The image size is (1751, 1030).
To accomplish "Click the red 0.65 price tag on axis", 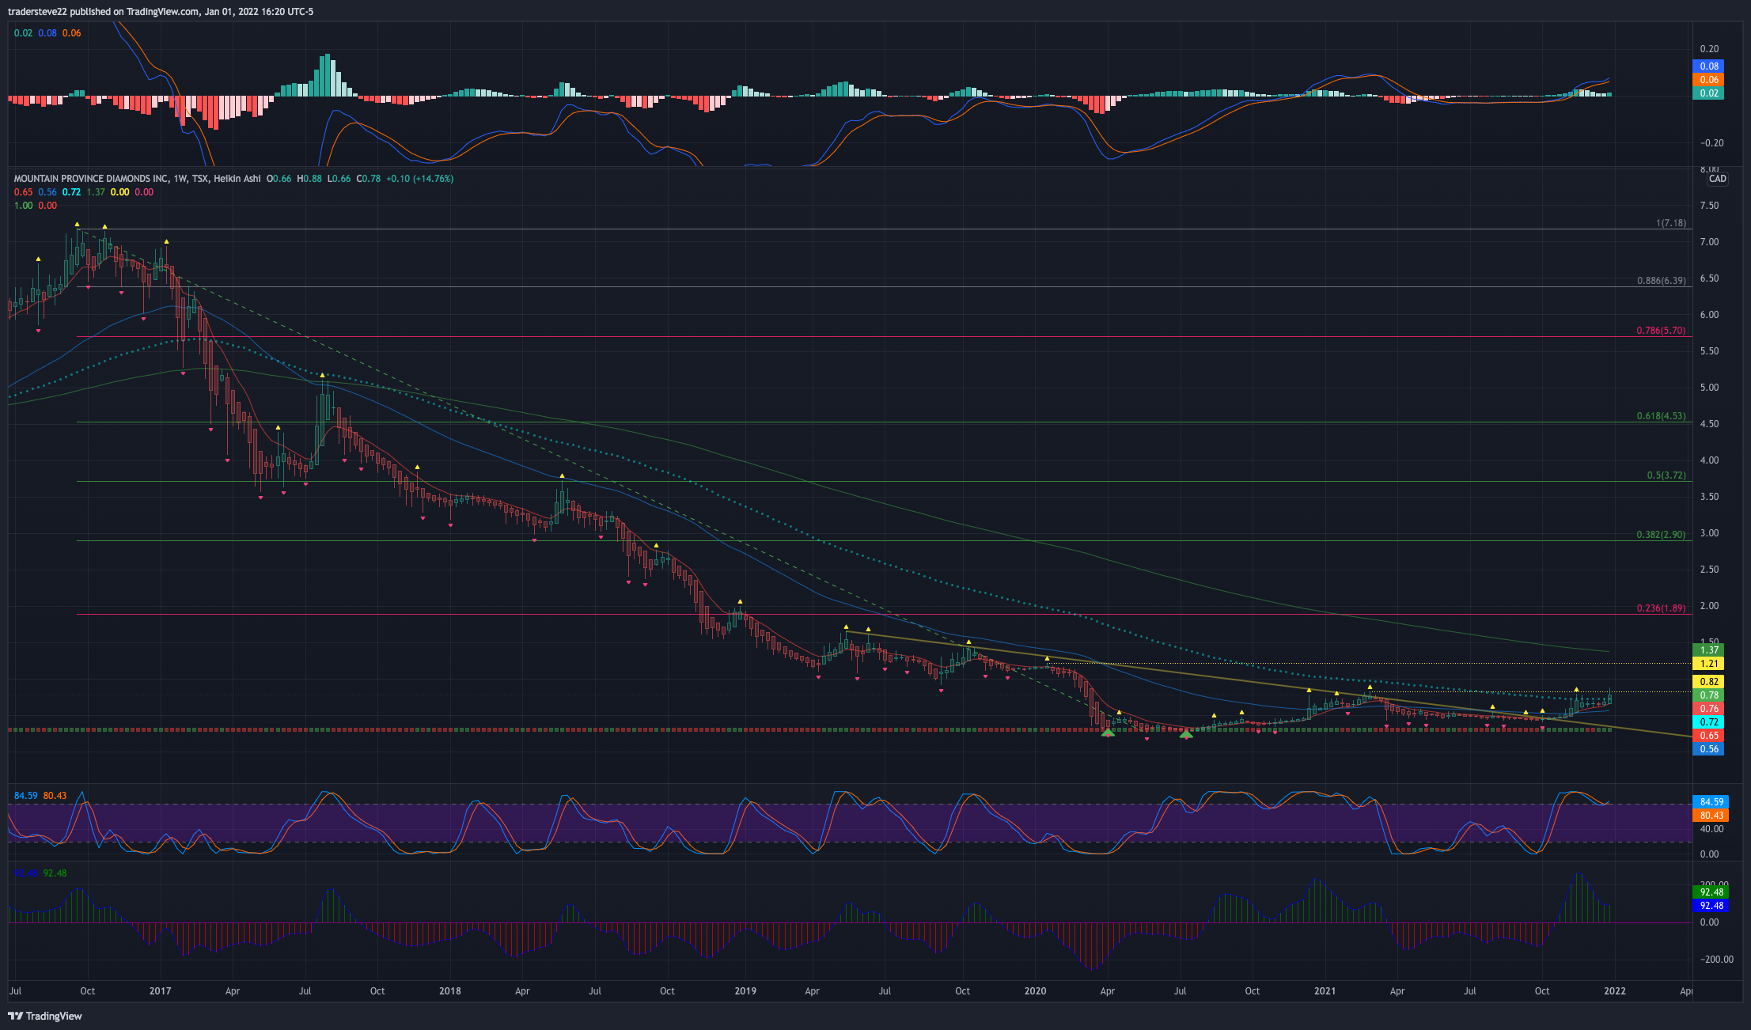I will pos(1709,736).
